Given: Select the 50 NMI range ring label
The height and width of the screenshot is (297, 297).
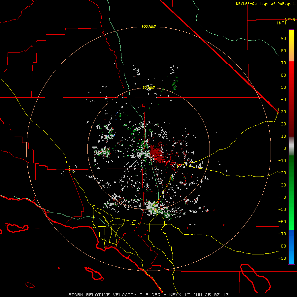Looking at the screenshot, I should [x=148, y=87].
